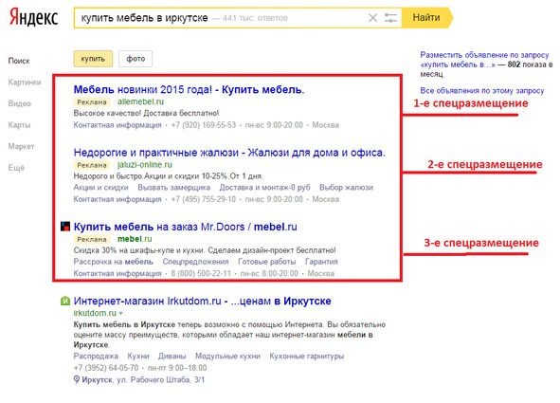Open the Все объявления по этому запросу link
This screenshot has width=560, height=403.
(x=481, y=91)
